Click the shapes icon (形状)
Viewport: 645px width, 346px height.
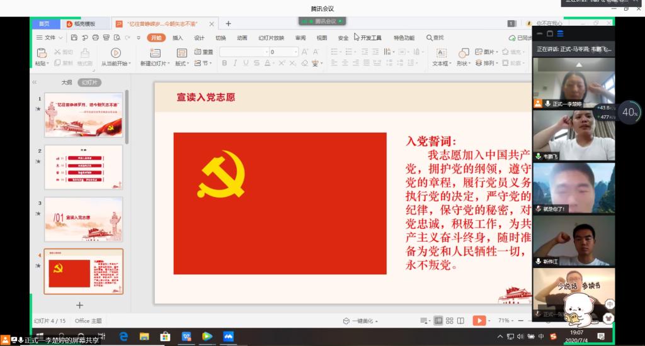click(464, 53)
